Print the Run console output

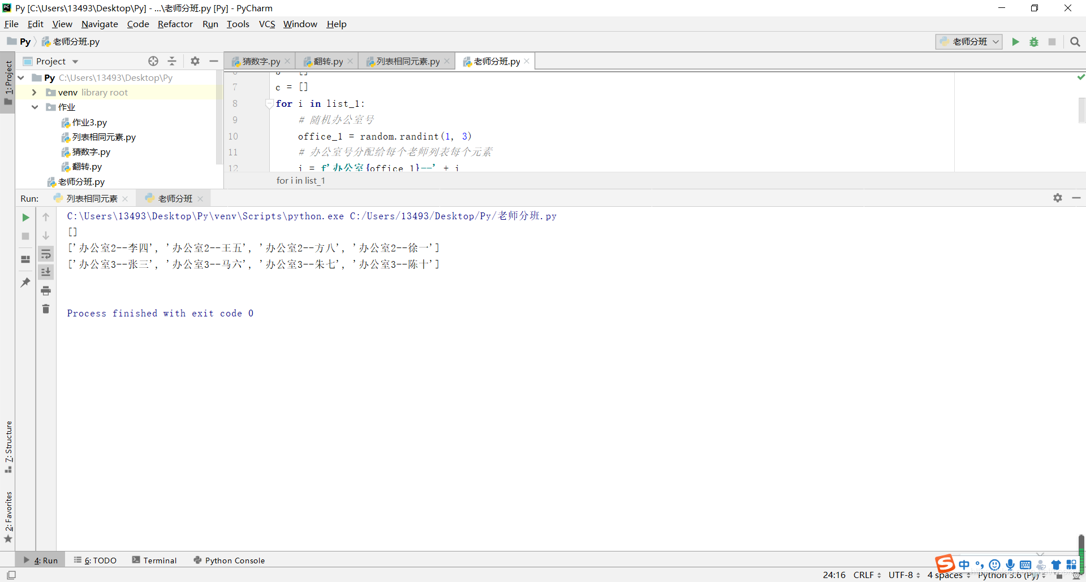[46, 291]
